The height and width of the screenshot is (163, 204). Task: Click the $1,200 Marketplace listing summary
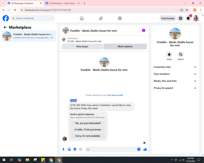(84, 41)
